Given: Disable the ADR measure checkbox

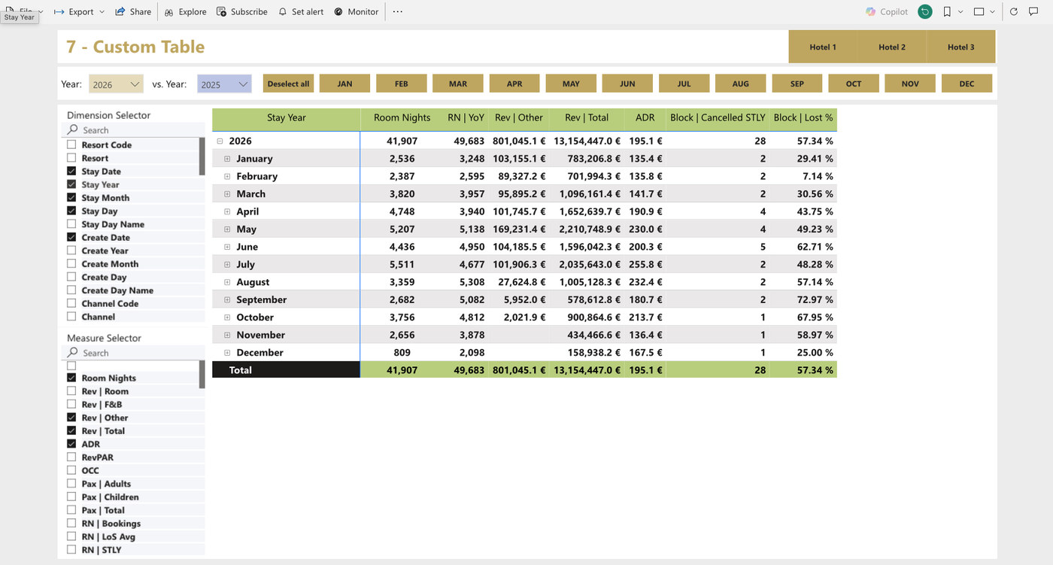Looking at the screenshot, I should click(71, 444).
